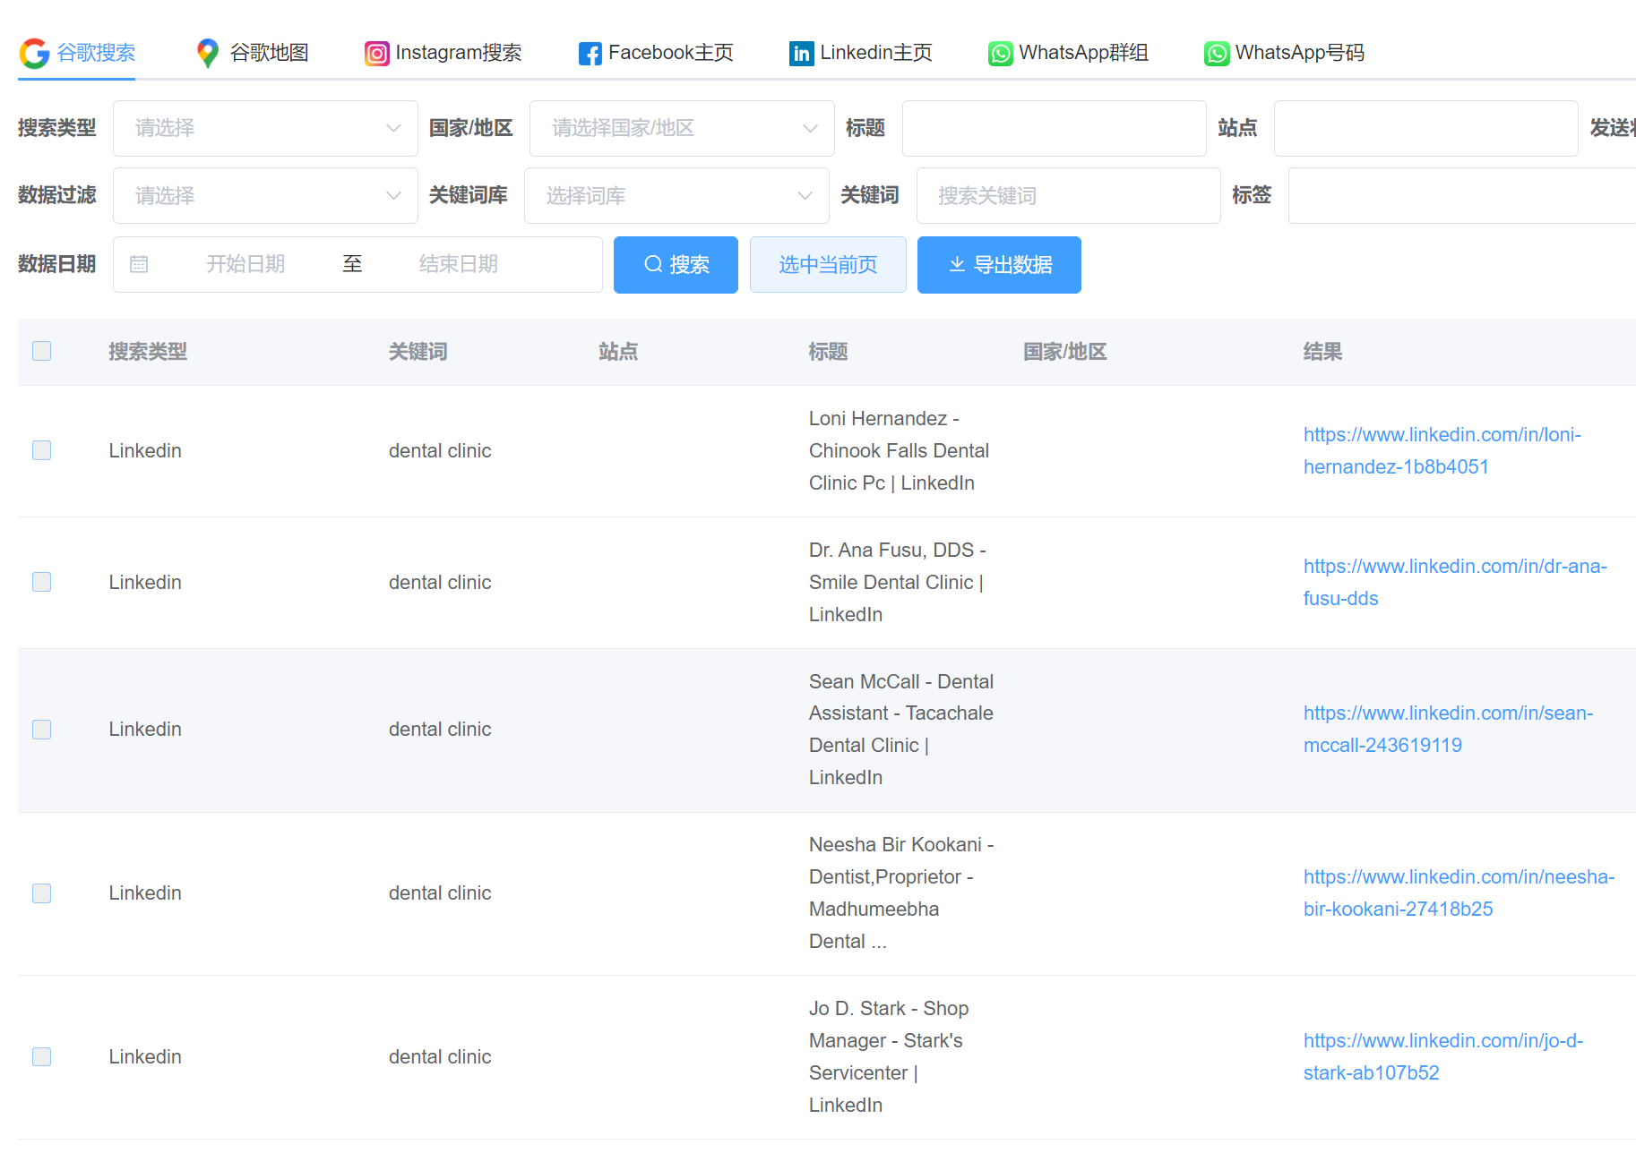The image size is (1636, 1153).
Task: Click the 搜索类型 column header
Action: (148, 352)
